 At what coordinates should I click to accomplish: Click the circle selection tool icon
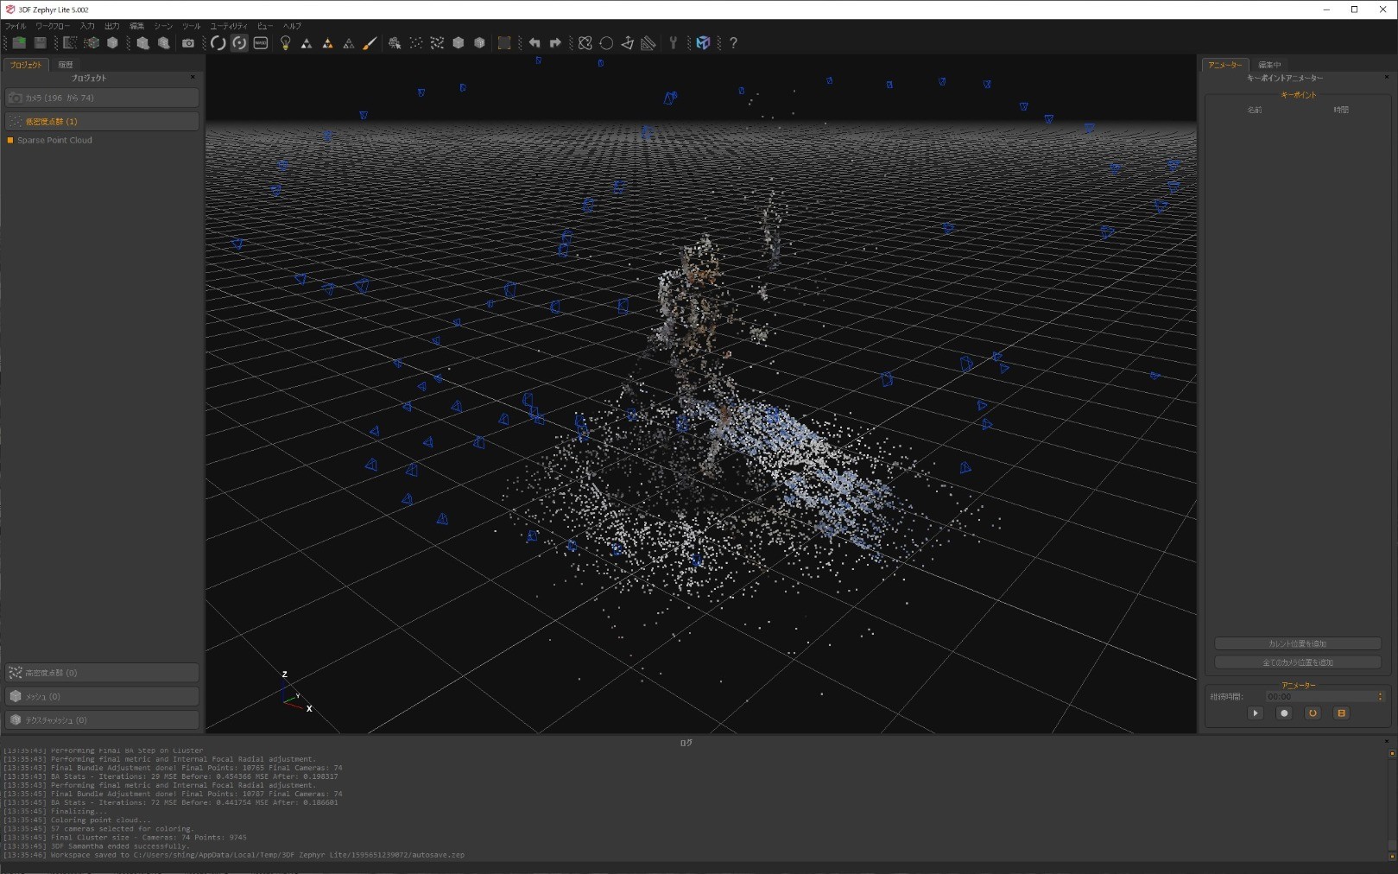pos(606,43)
